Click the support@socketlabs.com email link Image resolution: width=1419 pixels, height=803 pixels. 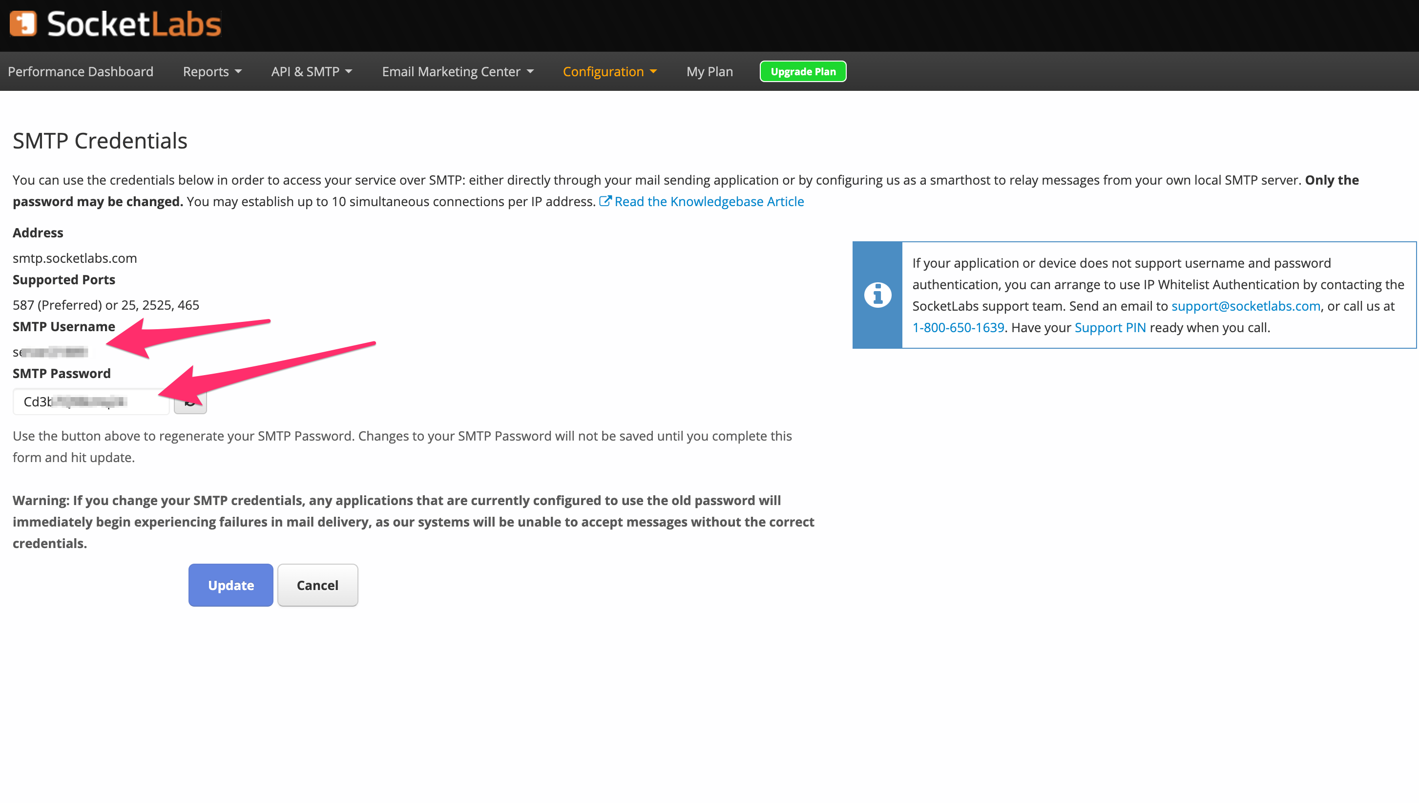click(1246, 306)
